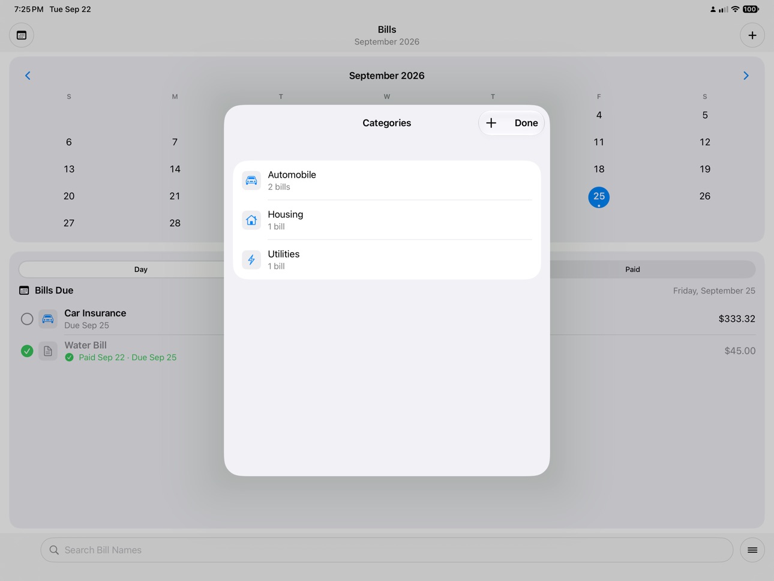Check the Wi-Fi status icon
This screenshot has height=581, width=774.
point(735,9)
